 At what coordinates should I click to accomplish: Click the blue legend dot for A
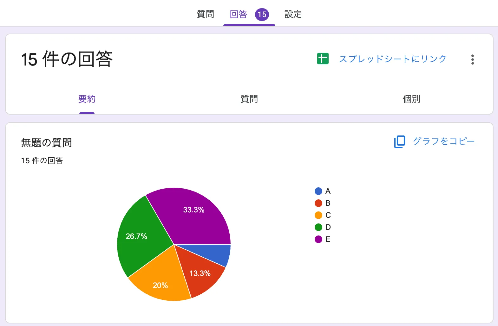pyautogui.click(x=318, y=191)
